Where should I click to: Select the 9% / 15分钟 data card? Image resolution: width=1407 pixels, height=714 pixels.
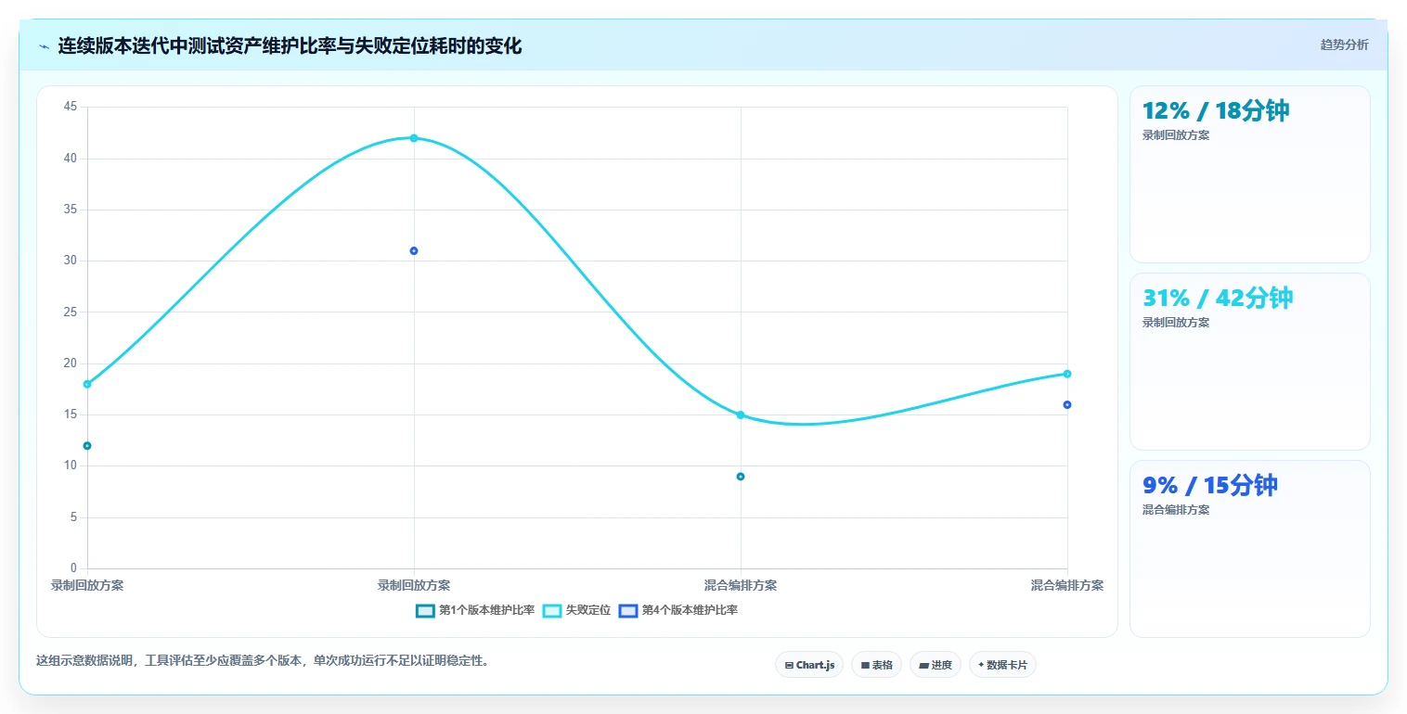tap(1249, 549)
